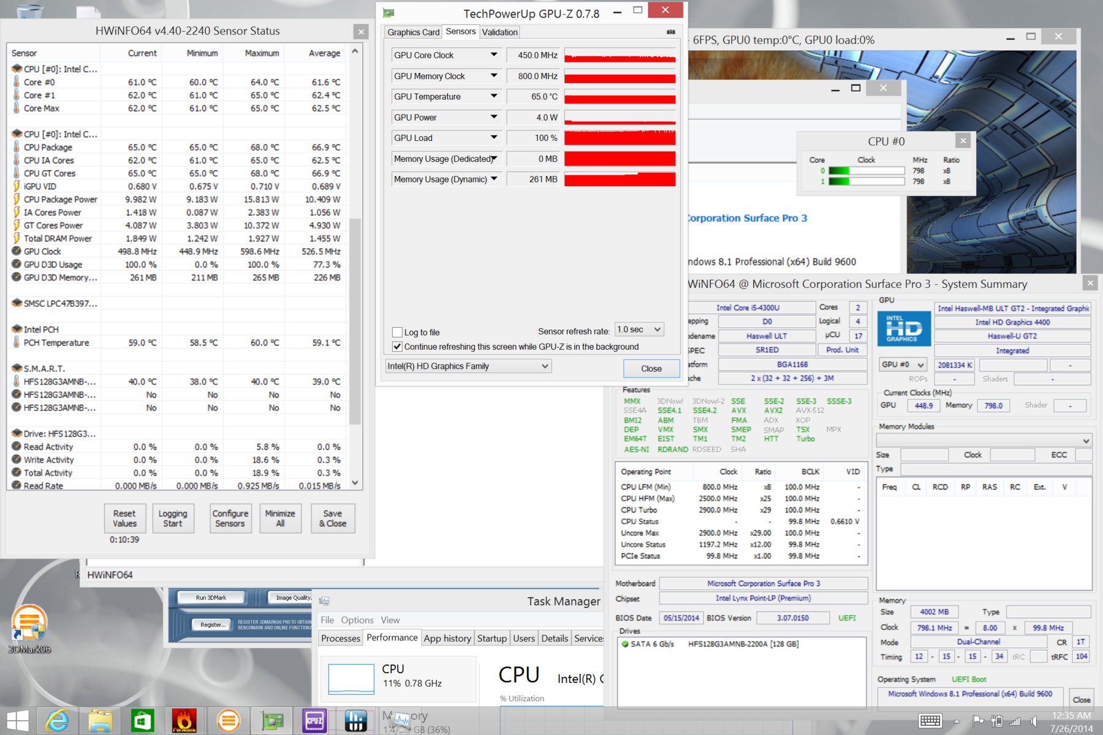Viewport: 1103px width, 735px height.
Task: Click the Task Manager title bar icon
Action: 325,601
